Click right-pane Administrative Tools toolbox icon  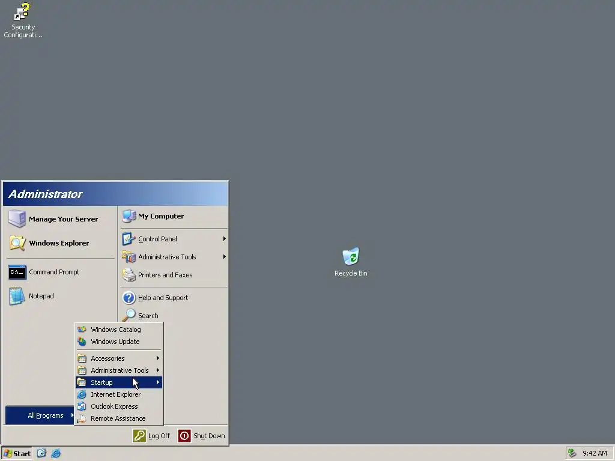(x=129, y=257)
